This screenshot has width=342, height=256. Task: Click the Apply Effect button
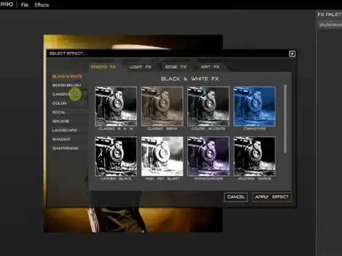click(x=272, y=197)
